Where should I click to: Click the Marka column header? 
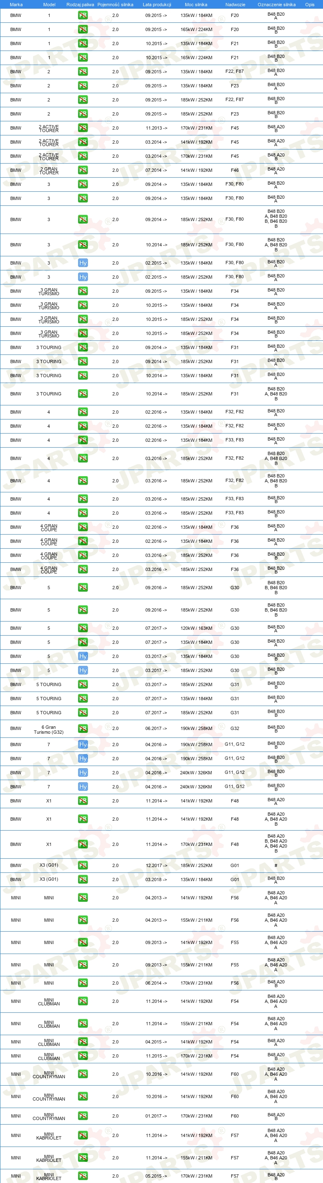tap(16, 5)
